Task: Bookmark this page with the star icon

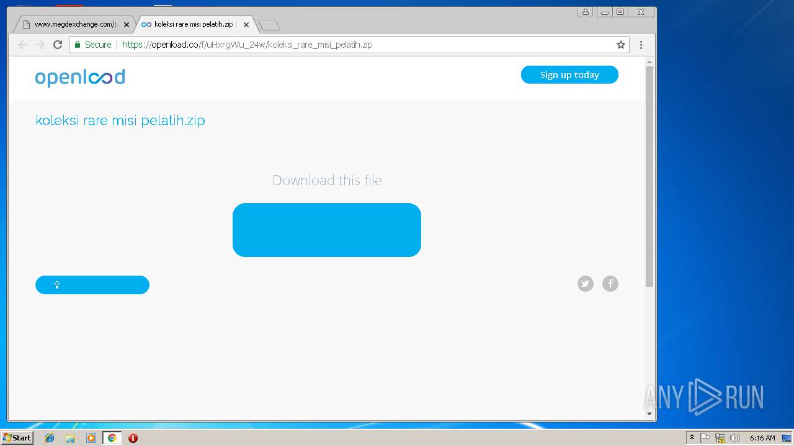Action: pyautogui.click(x=620, y=45)
